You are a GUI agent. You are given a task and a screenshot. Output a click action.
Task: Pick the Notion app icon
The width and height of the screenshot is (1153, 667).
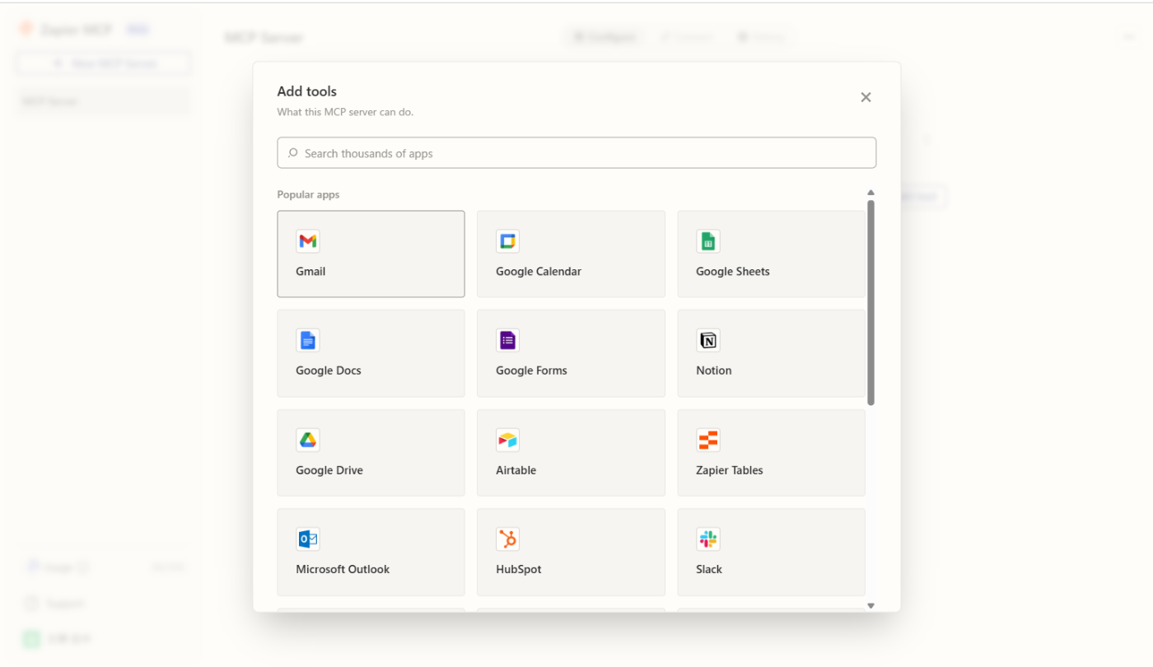coord(708,340)
